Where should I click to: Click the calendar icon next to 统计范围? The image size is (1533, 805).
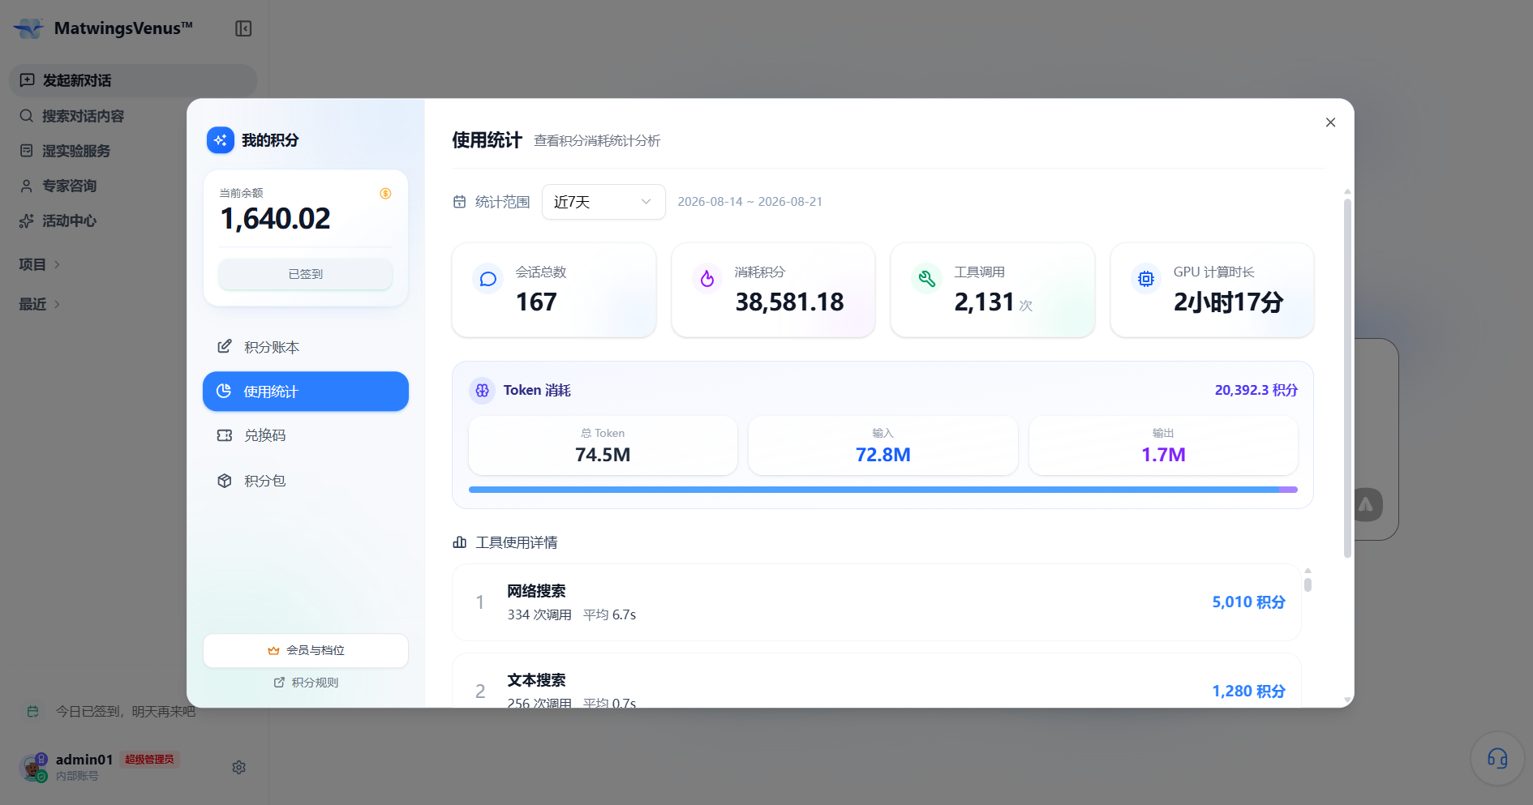tap(460, 202)
